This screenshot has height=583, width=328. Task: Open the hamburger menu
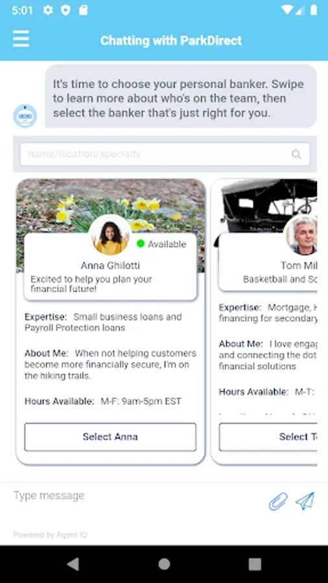click(21, 39)
